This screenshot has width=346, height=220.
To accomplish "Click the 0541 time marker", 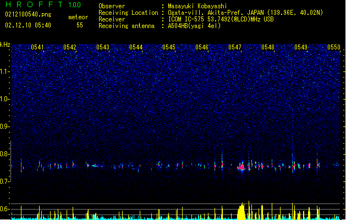I will 37,47.
